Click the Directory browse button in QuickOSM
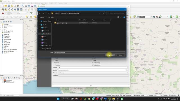This screenshot has width=180, height=101. tap(127, 70)
